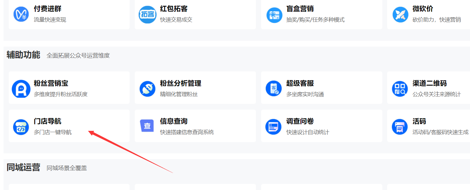The image size is (470, 190).
Task: Click the 活码 printer icon
Action: point(400,127)
